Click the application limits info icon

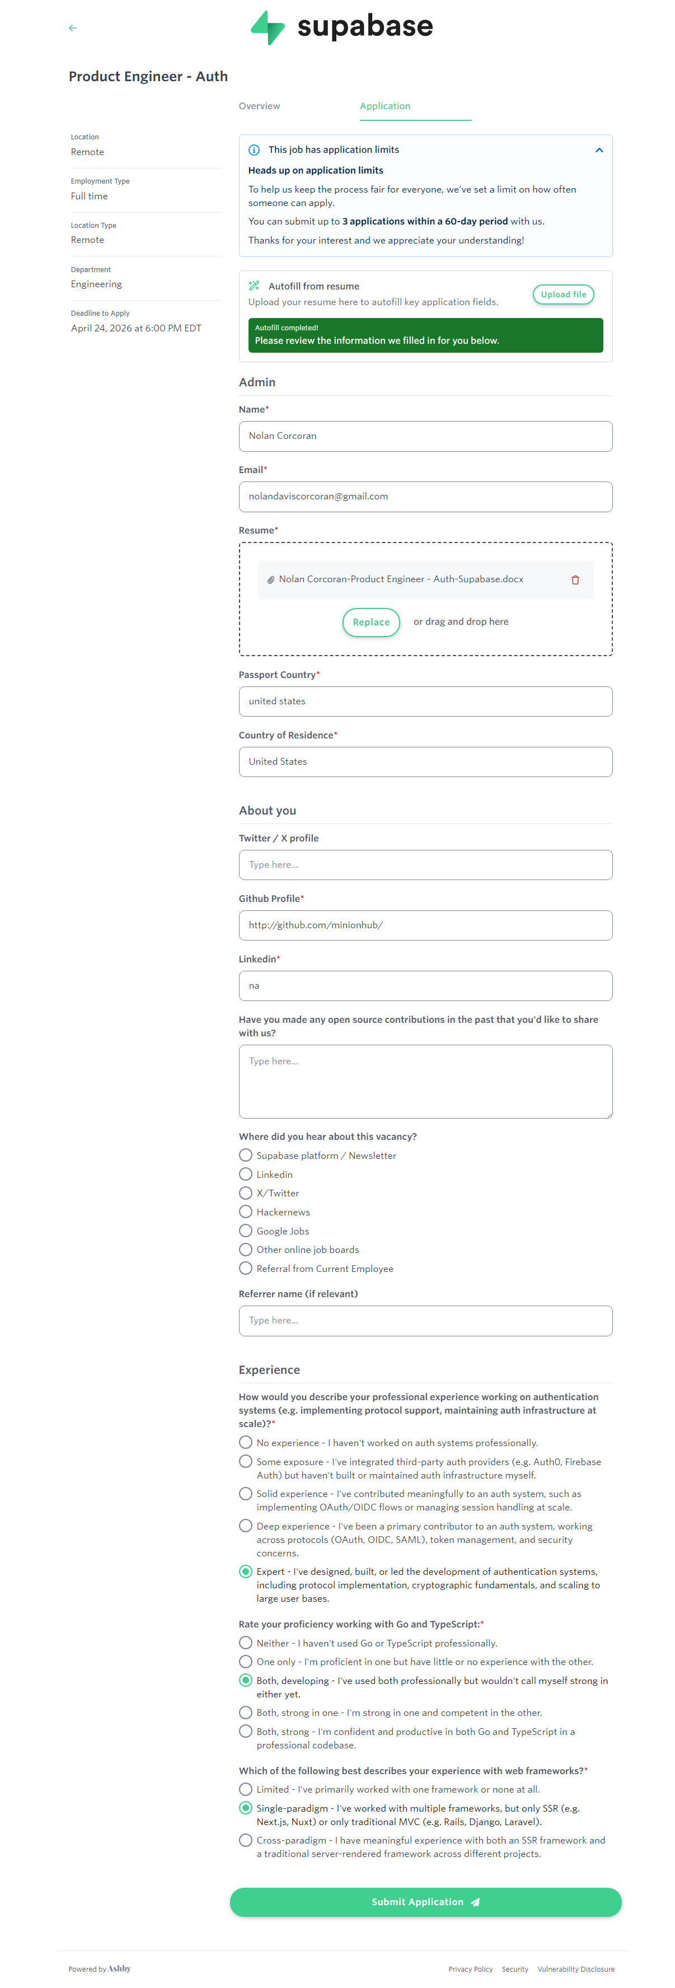tap(254, 149)
